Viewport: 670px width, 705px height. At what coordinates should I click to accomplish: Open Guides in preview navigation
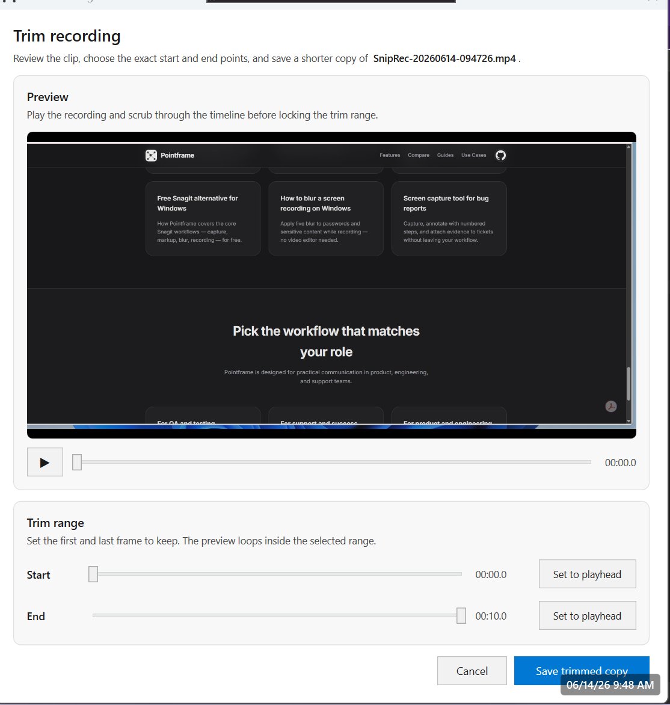(x=445, y=155)
